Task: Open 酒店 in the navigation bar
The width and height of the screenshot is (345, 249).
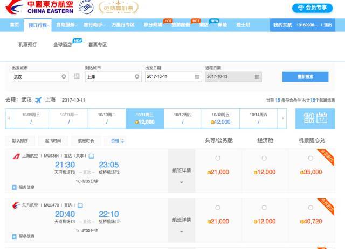Action: (204, 25)
